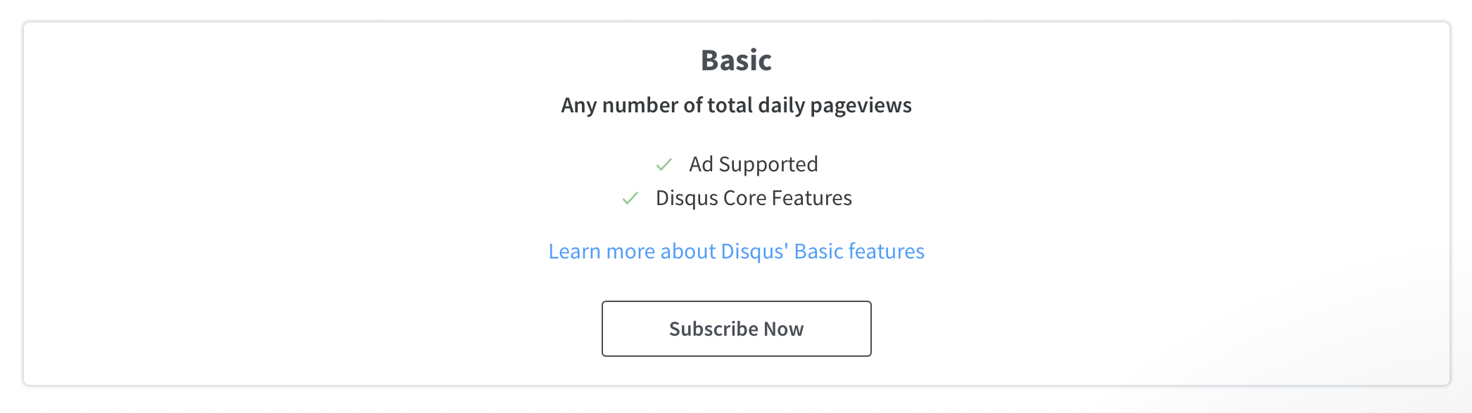Follow the blue Basic features link
This screenshot has height=413, width=1472.
coord(736,251)
